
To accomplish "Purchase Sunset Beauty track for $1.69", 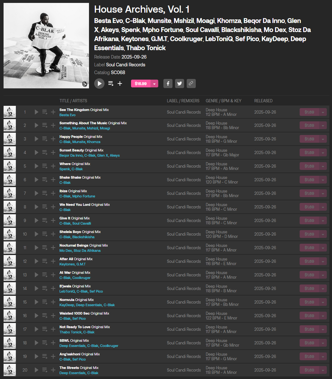I will 309,152.
